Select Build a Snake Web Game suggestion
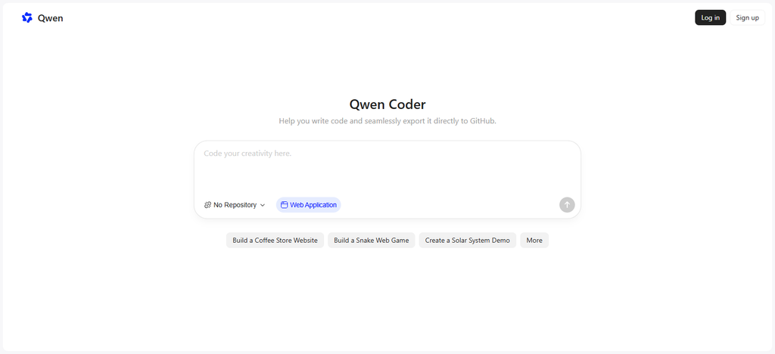 (x=371, y=241)
